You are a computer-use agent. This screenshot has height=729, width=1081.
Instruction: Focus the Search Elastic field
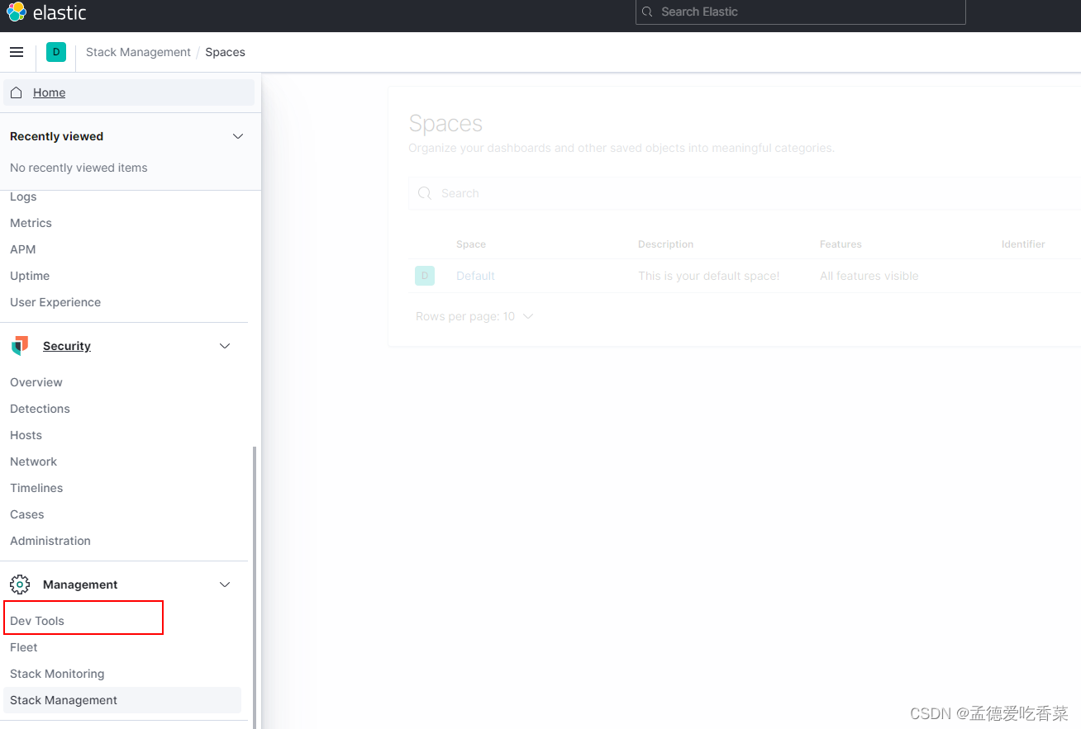coord(800,12)
